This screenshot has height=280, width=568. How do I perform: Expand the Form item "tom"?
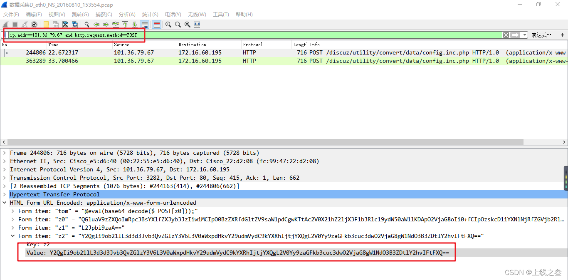pyautogui.click(x=13, y=211)
